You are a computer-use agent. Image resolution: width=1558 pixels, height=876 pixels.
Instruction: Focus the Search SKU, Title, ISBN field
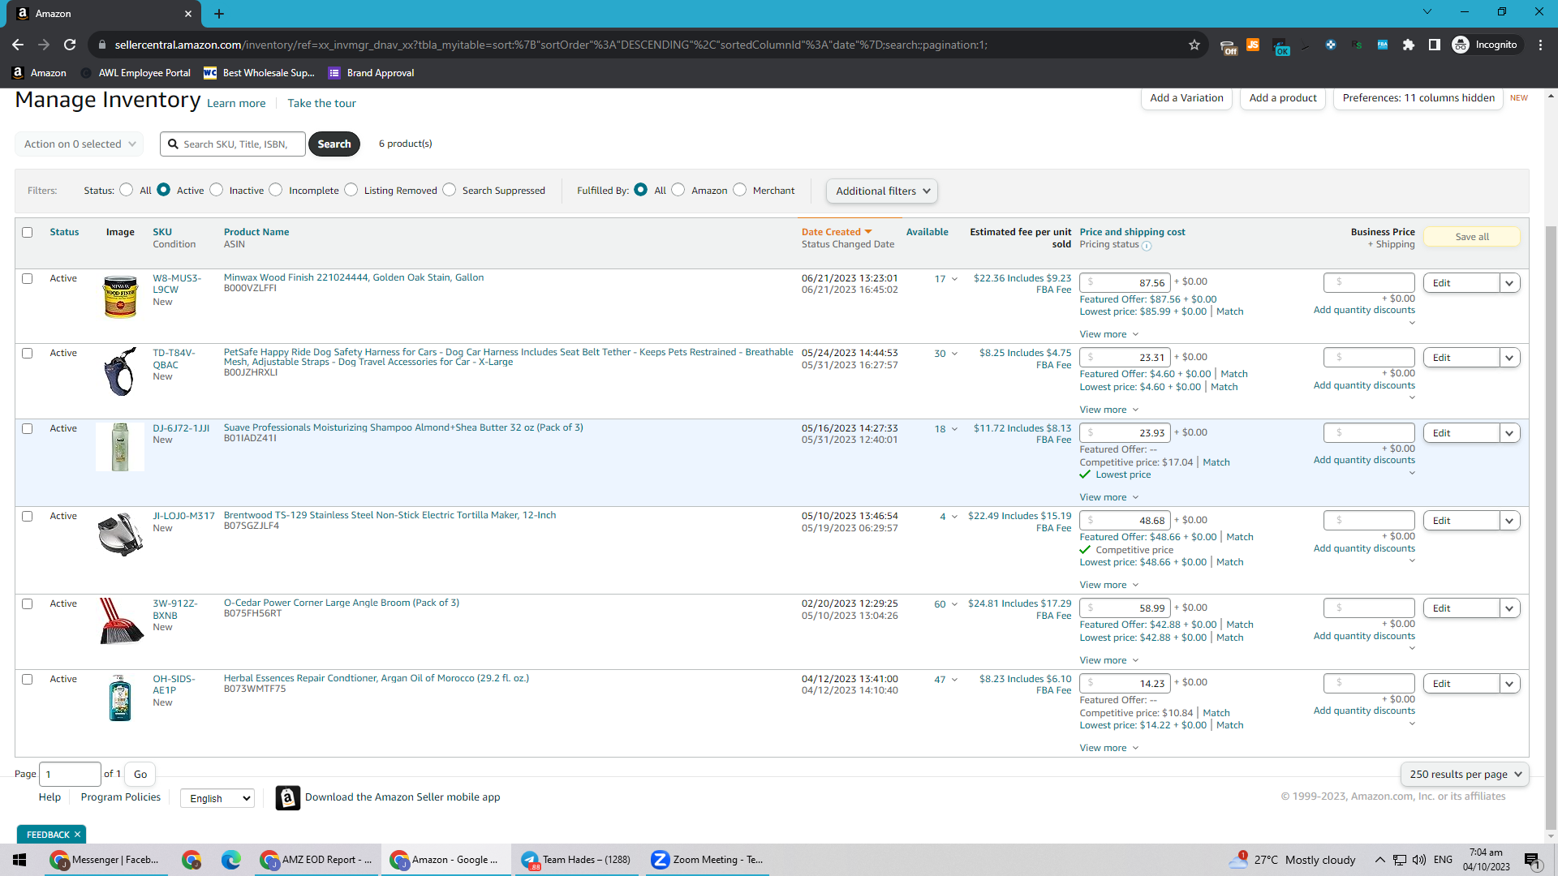click(x=233, y=144)
